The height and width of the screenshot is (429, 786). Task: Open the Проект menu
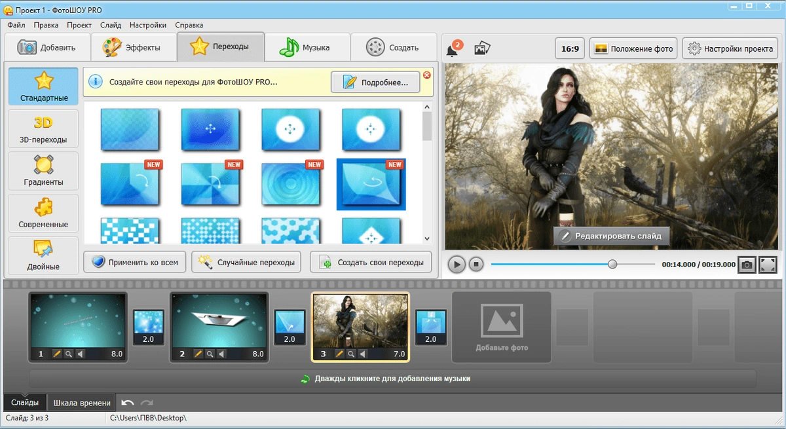tap(79, 25)
